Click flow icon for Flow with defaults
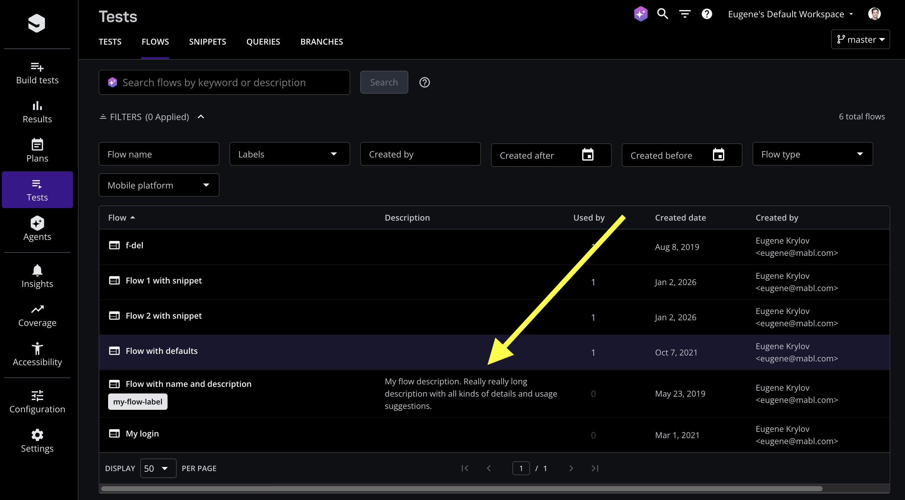This screenshot has height=500, width=905. click(x=114, y=351)
